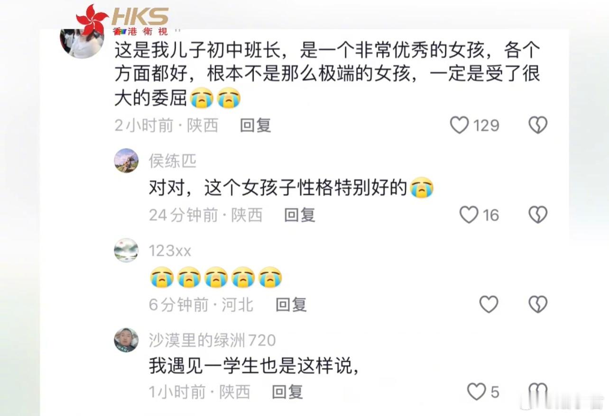Screen dimensions: 609x416
Task: Reply to 沙漠里的绿洲720's comment
Action: pos(287,392)
